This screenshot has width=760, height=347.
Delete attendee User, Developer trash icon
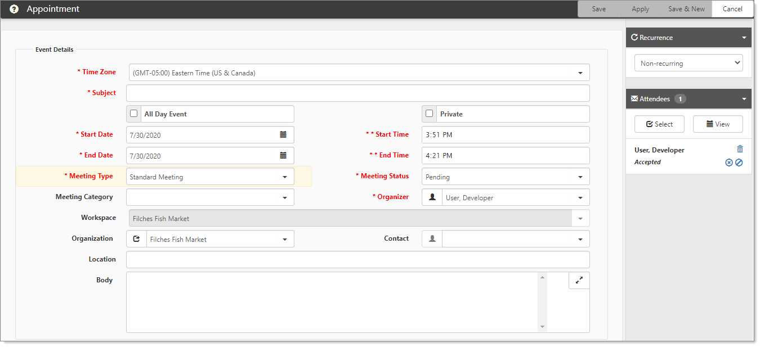click(x=740, y=149)
